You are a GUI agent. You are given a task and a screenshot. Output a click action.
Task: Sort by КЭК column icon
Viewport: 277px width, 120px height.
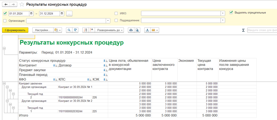point(106,79)
